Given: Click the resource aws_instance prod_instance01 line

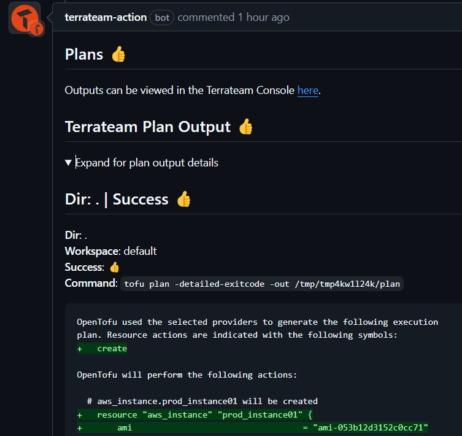Looking at the screenshot, I should 194,415.
